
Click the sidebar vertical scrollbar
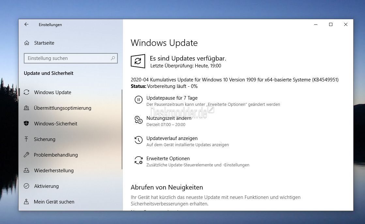tap(122, 130)
